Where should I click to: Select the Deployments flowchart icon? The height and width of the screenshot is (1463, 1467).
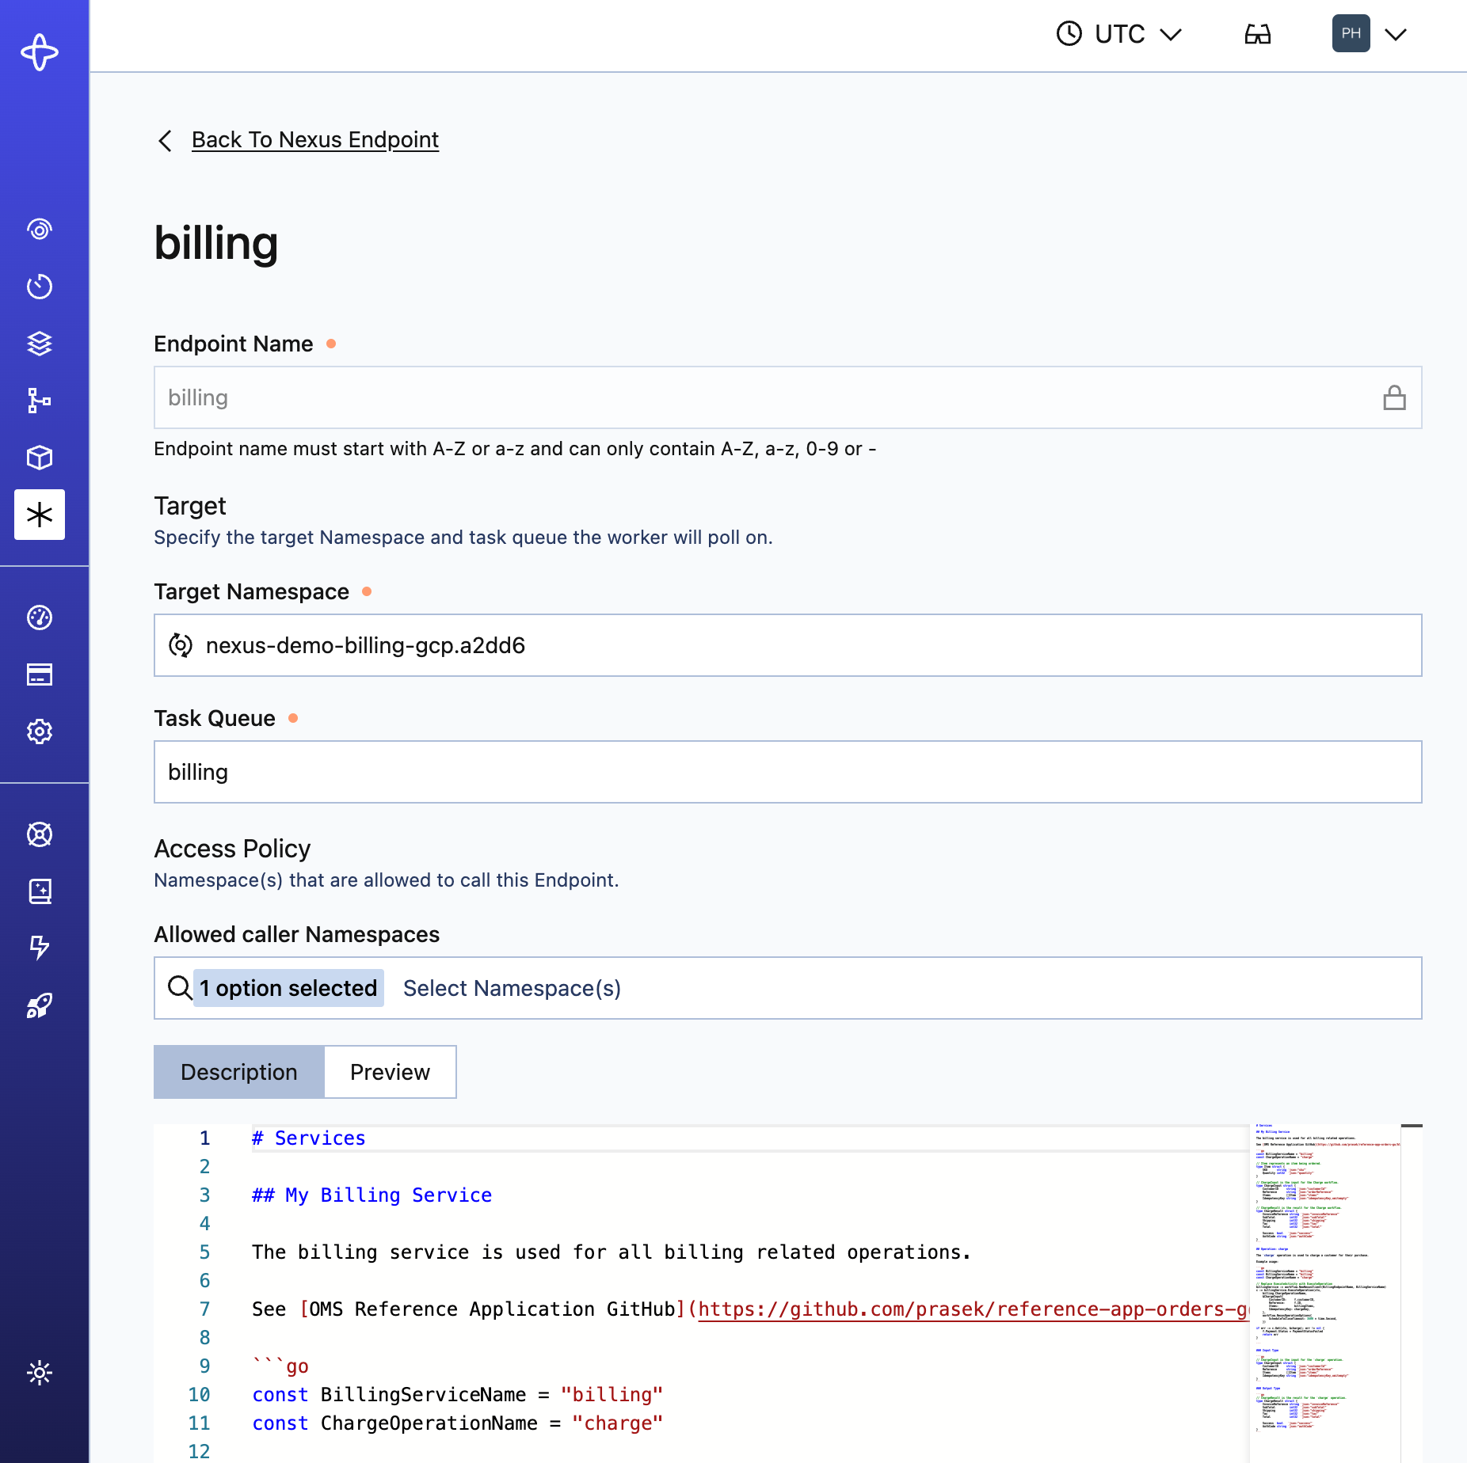(39, 401)
